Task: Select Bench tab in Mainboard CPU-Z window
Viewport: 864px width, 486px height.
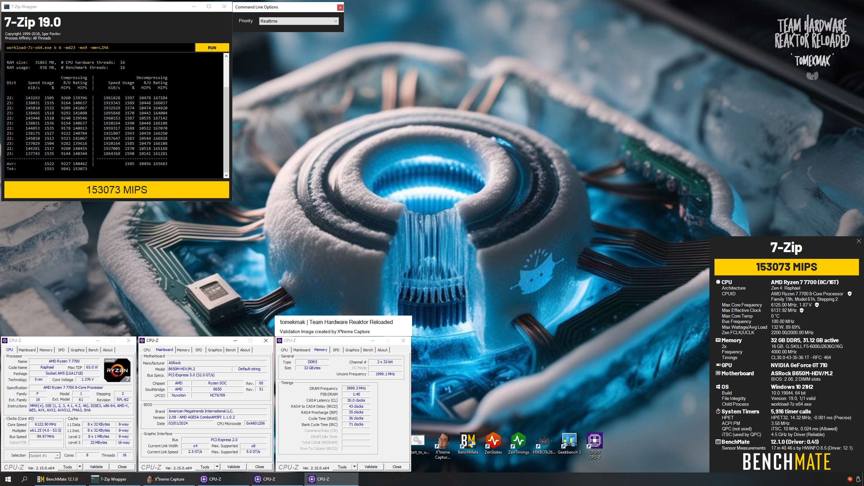Action: pyautogui.click(x=231, y=350)
